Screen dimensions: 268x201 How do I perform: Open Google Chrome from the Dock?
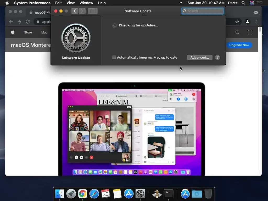(x=82, y=194)
